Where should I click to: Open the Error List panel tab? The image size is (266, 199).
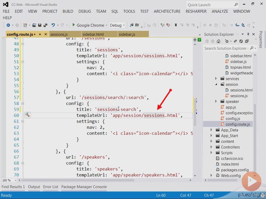[51, 187]
